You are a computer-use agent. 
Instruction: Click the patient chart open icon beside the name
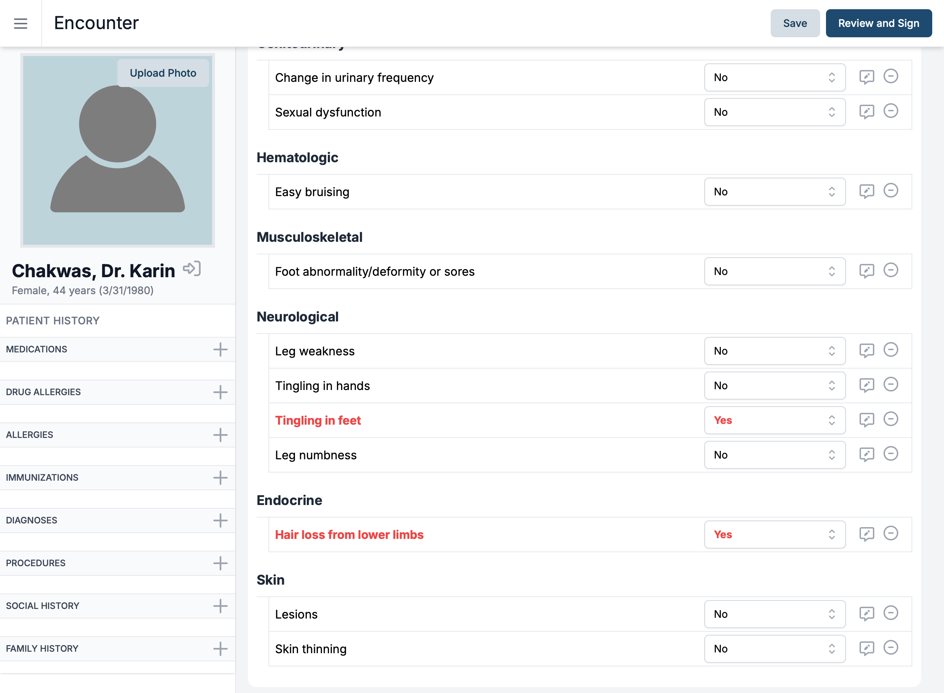(192, 269)
